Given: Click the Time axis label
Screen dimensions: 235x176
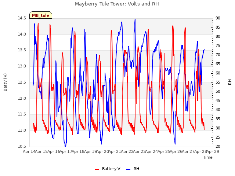Looking at the screenshot, I should point(208,157).
